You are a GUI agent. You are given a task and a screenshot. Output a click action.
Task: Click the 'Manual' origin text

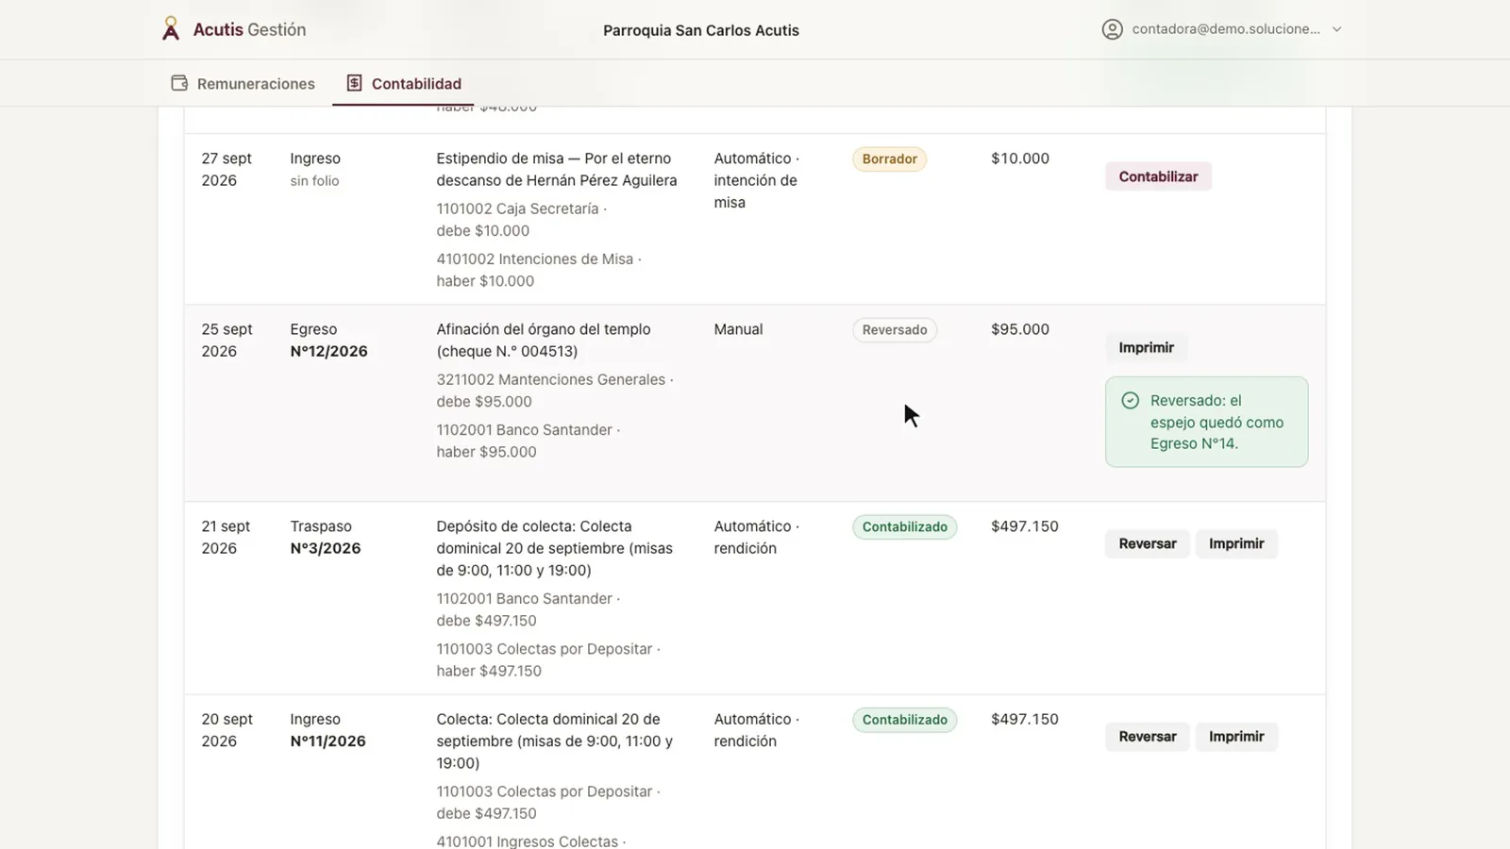click(738, 329)
